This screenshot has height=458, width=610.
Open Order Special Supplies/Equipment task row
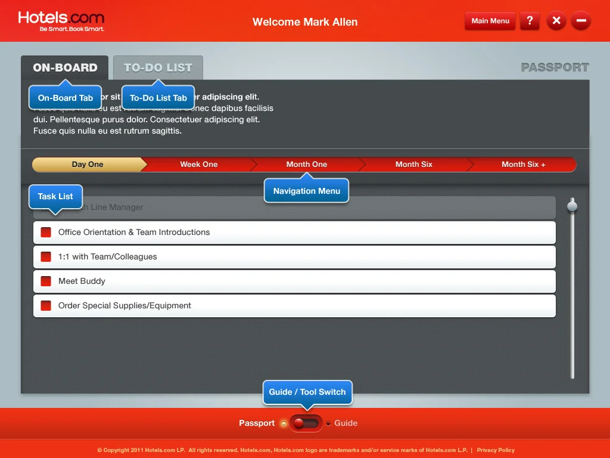(294, 306)
